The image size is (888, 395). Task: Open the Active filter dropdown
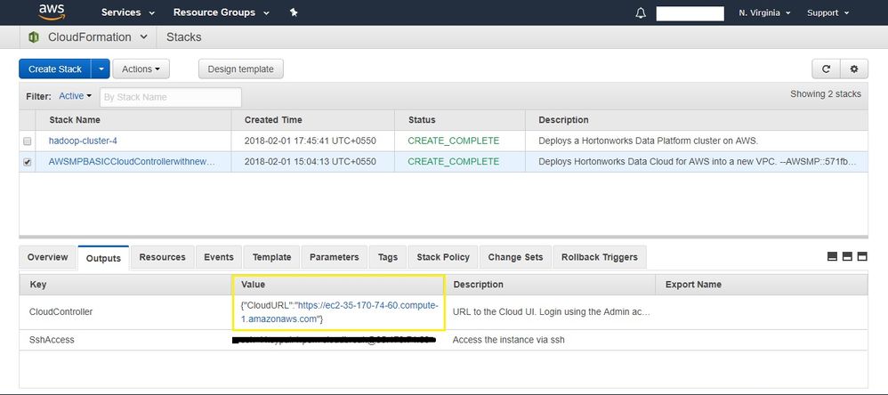[76, 96]
